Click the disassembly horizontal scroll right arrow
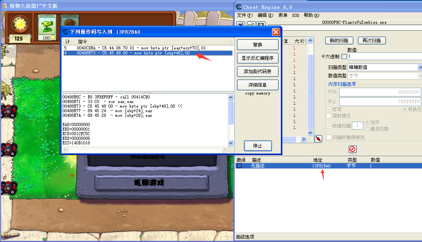The image size is (422, 242). tap(224, 150)
